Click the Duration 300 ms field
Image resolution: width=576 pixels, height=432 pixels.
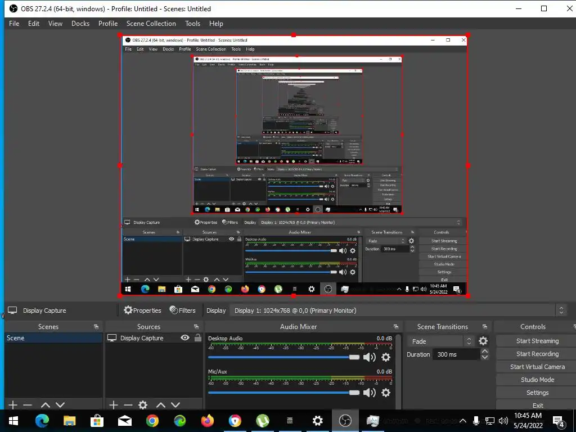pyautogui.click(x=457, y=354)
